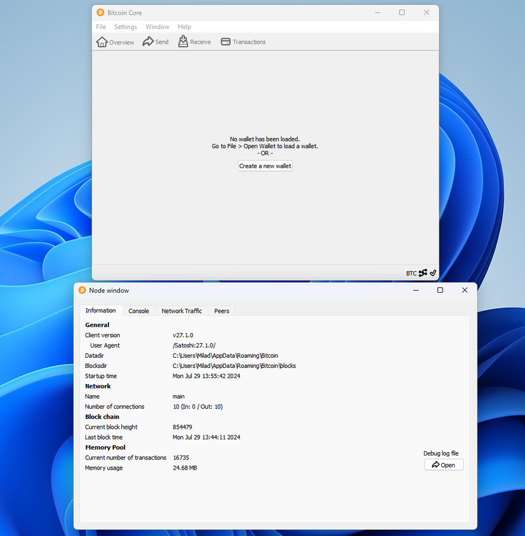The image size is (525, 536).
Task: Maximize the Bitcoin Core window
Action: click(402, 13)
